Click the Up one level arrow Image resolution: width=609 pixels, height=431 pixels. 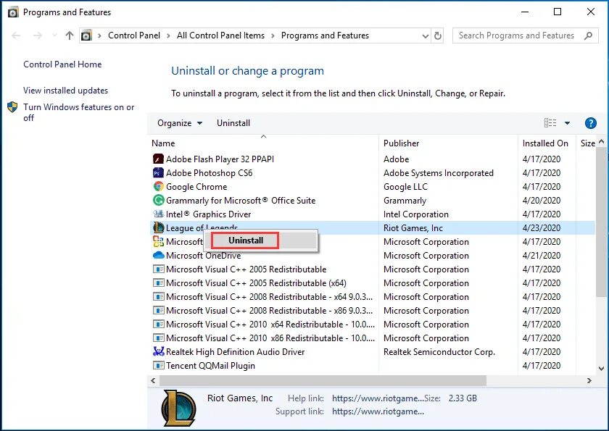click(70, 35)
